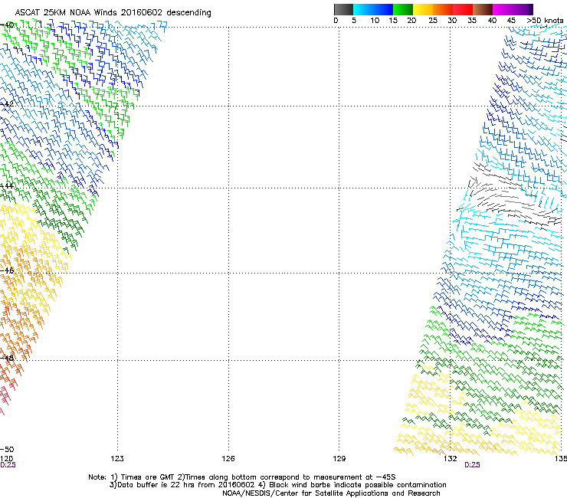Screen dimensions: 567x498
Task: Click the '10' legend scale label
Action: click(375, 21)
